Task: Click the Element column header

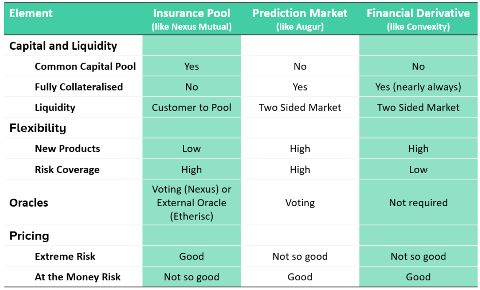Action: tap(31, 13)
